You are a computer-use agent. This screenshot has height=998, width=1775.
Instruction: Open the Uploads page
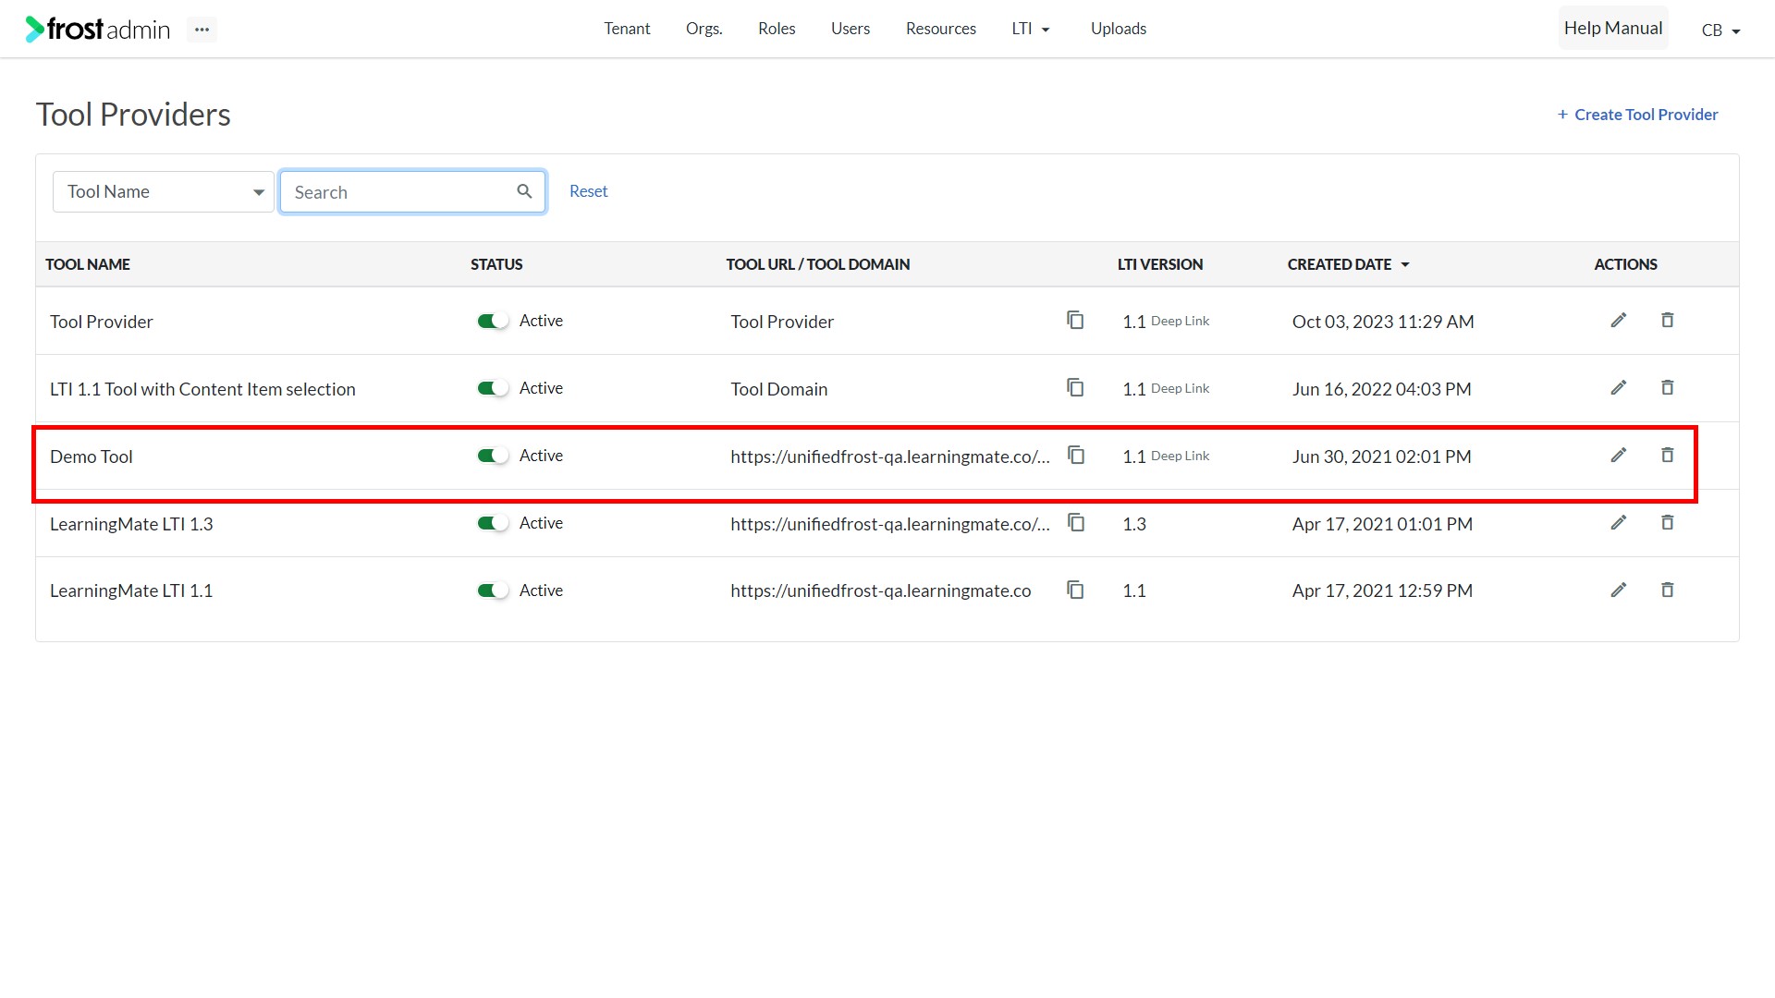pyautogui.click(x=1119, y=29)
